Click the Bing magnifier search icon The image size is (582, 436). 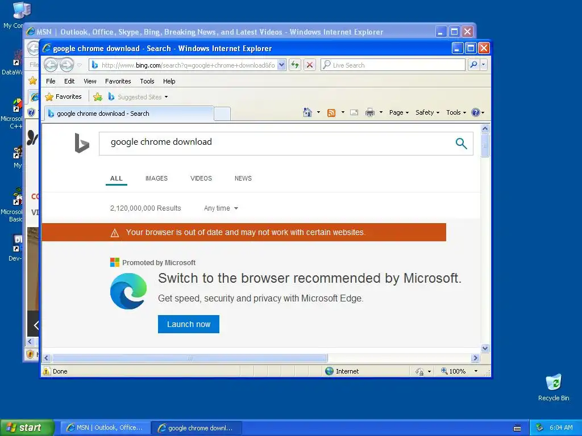click(461, 143)
